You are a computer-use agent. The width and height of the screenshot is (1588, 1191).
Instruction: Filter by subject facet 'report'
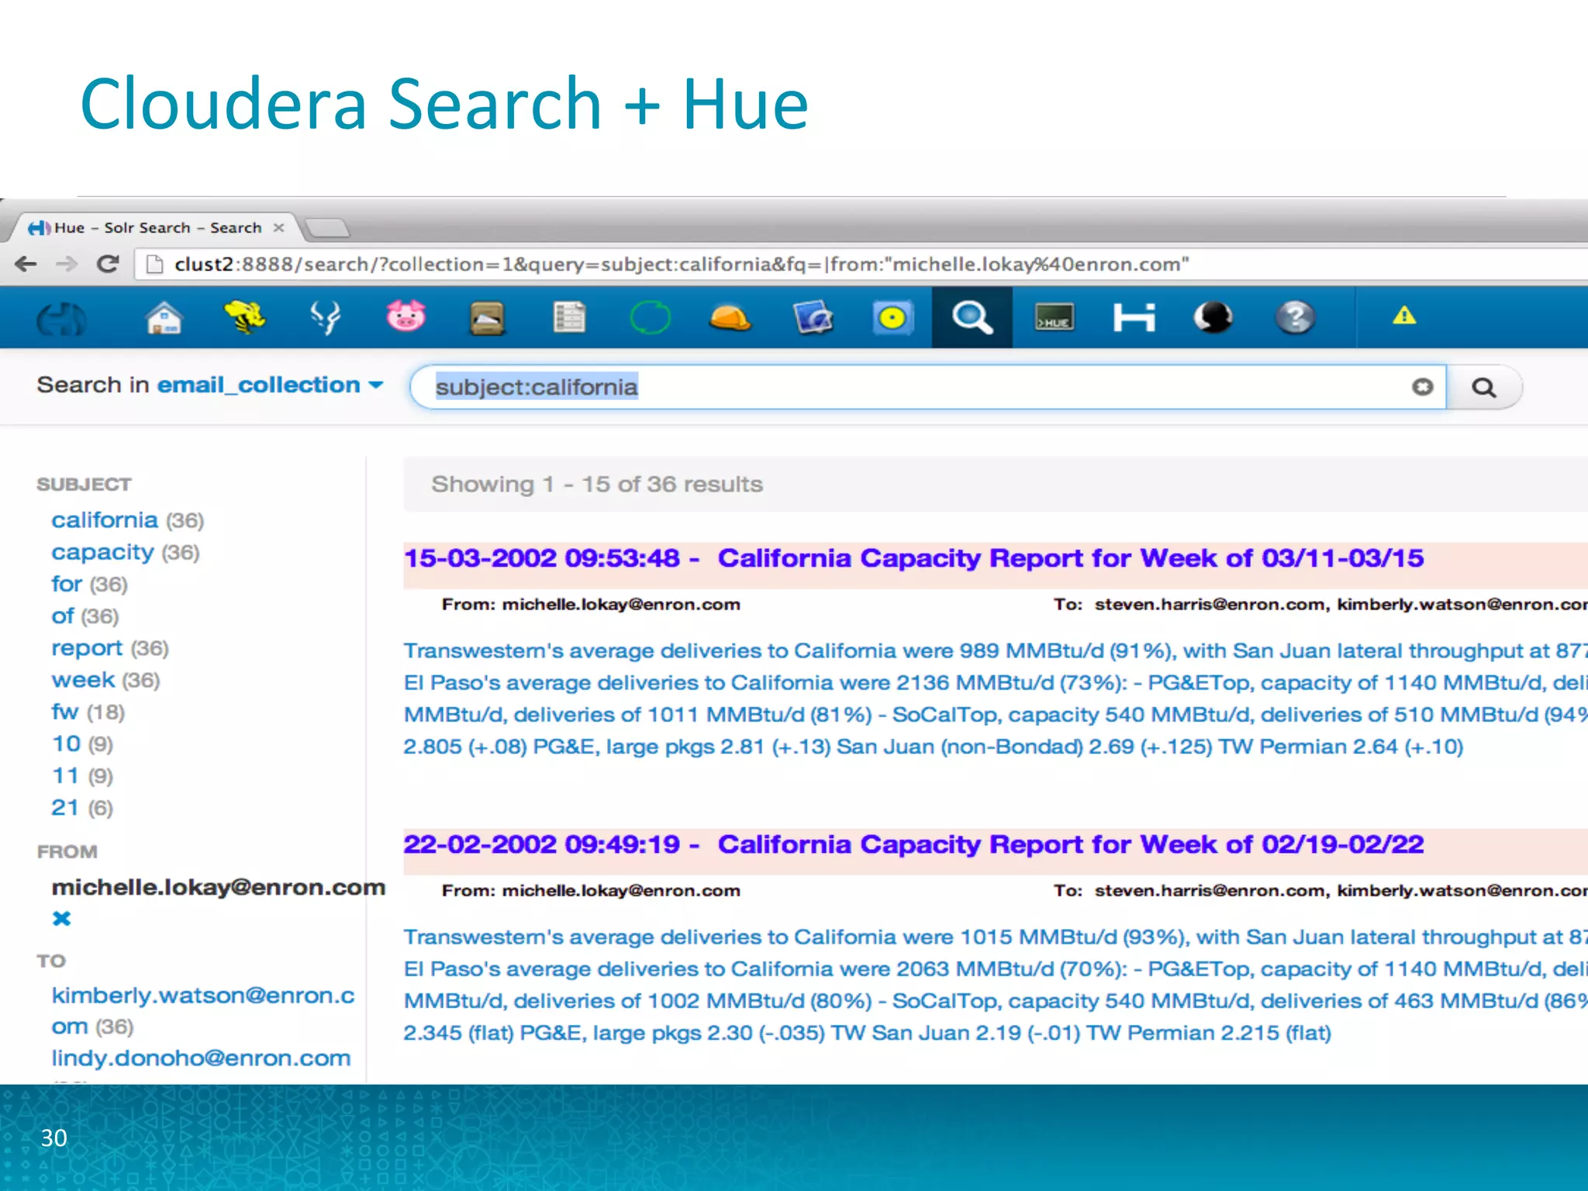(x=87, y=649)
